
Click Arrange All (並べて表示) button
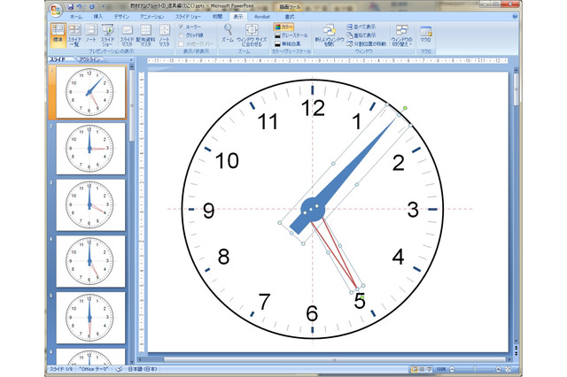pos(361,27)
